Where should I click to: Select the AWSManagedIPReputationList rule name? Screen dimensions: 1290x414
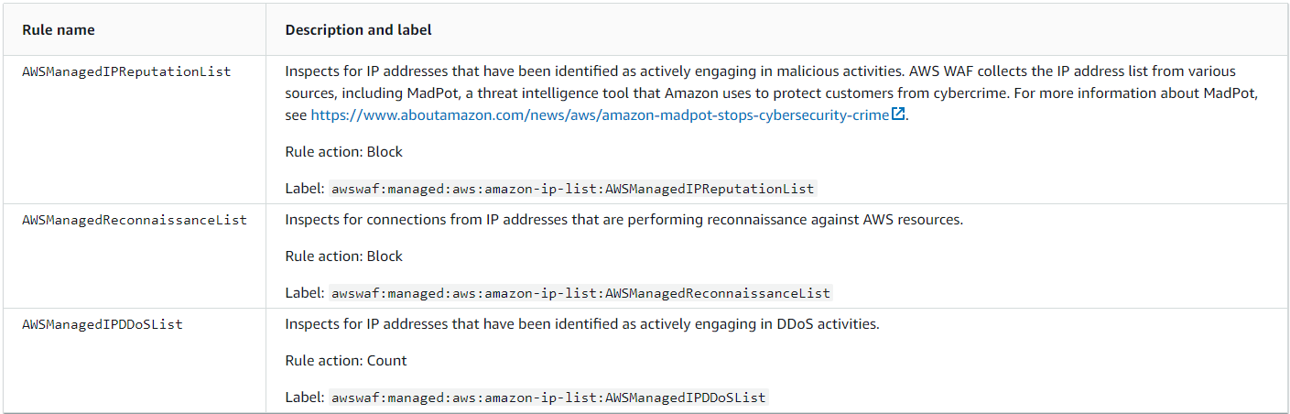pyautogui.click(x=126, y=71)
